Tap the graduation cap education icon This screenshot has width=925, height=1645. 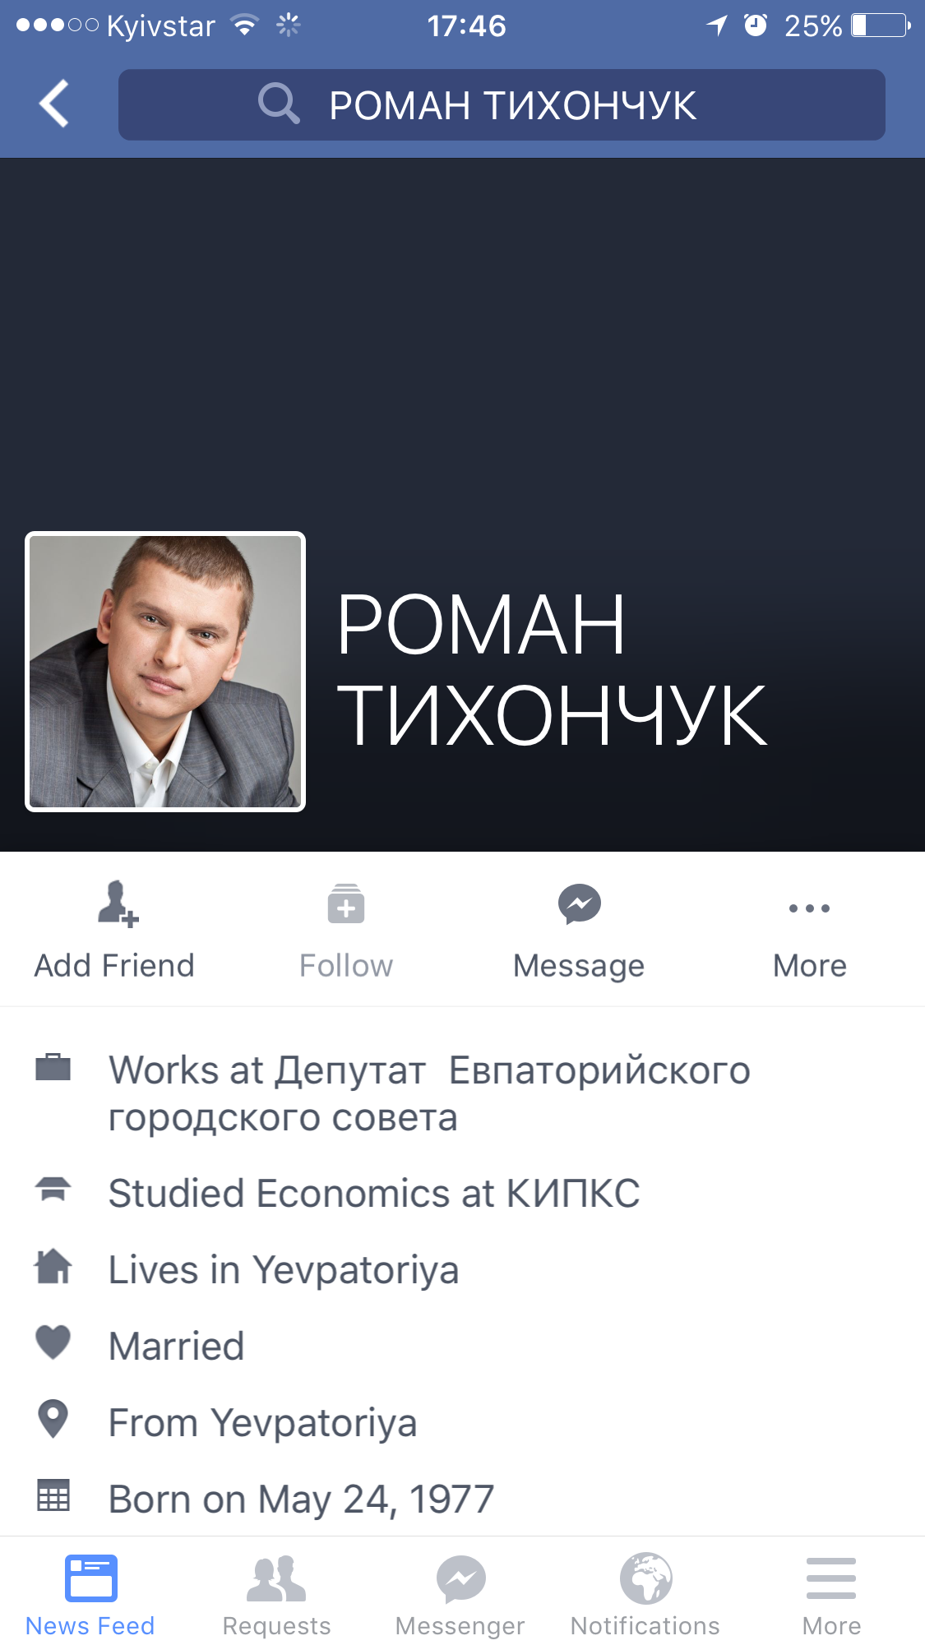point(53,1190)
